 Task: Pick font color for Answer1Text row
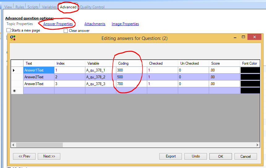(x=250, y=70)
